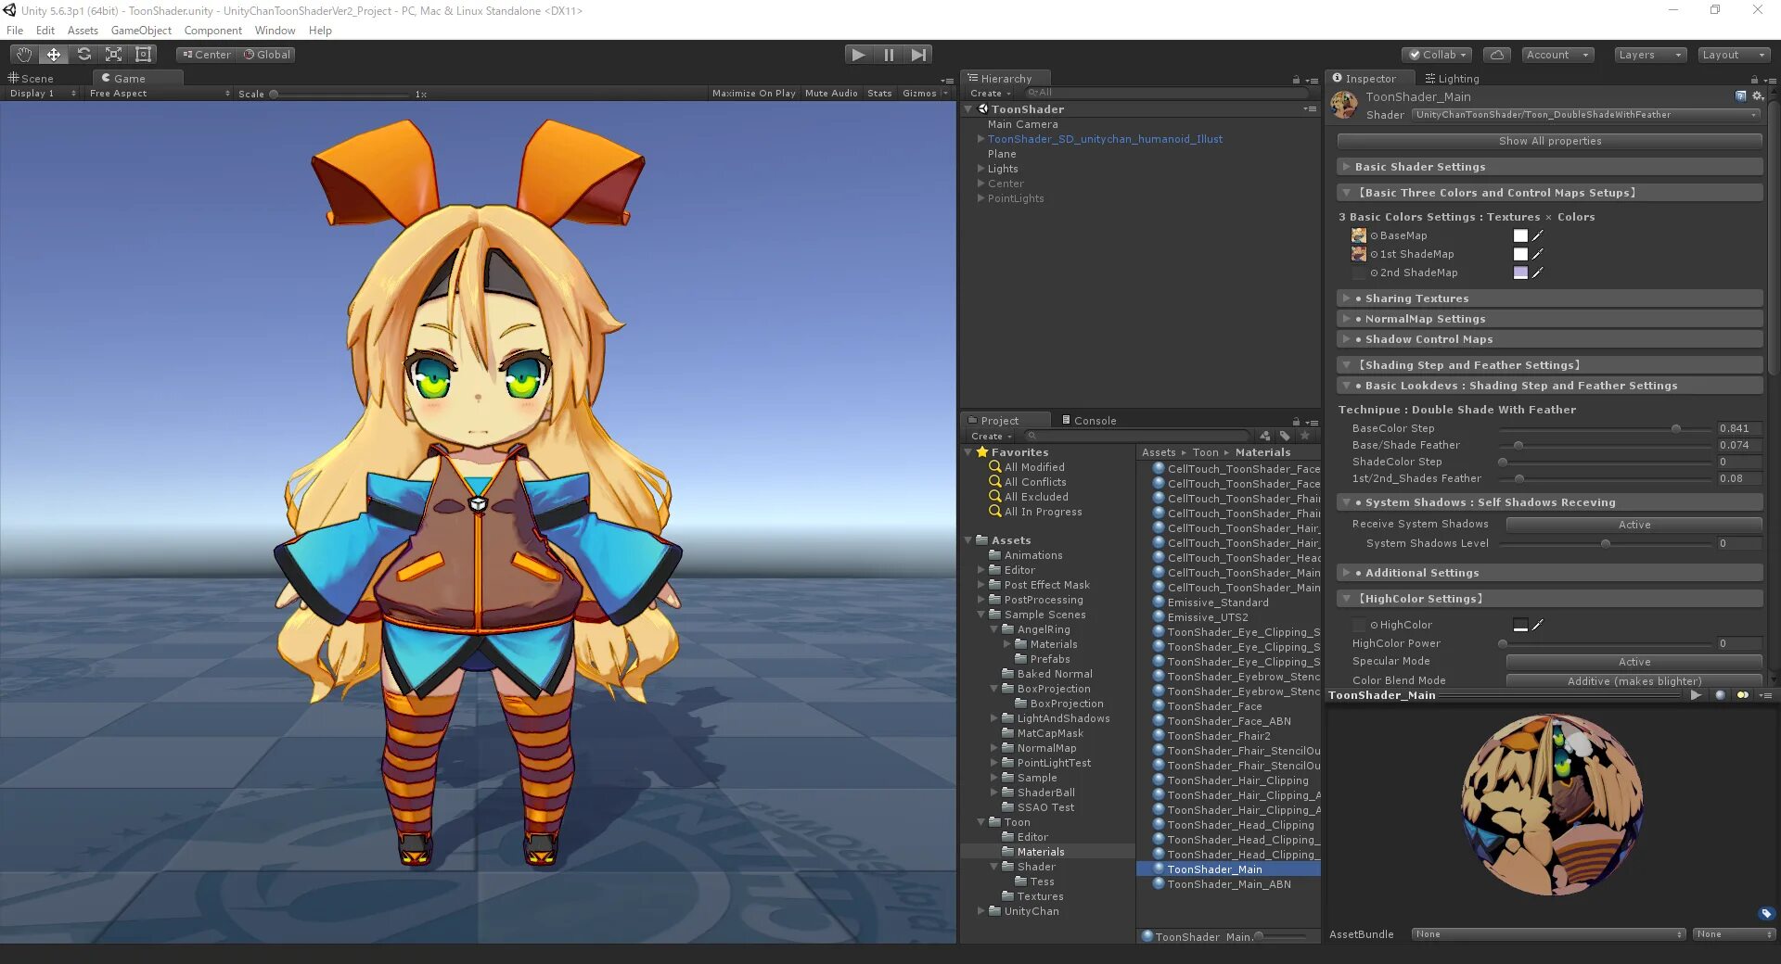The width and height of the screenshot is (1781, 964).
Task: Expand Basic Shader Settings section
Action: [1550, 167]
